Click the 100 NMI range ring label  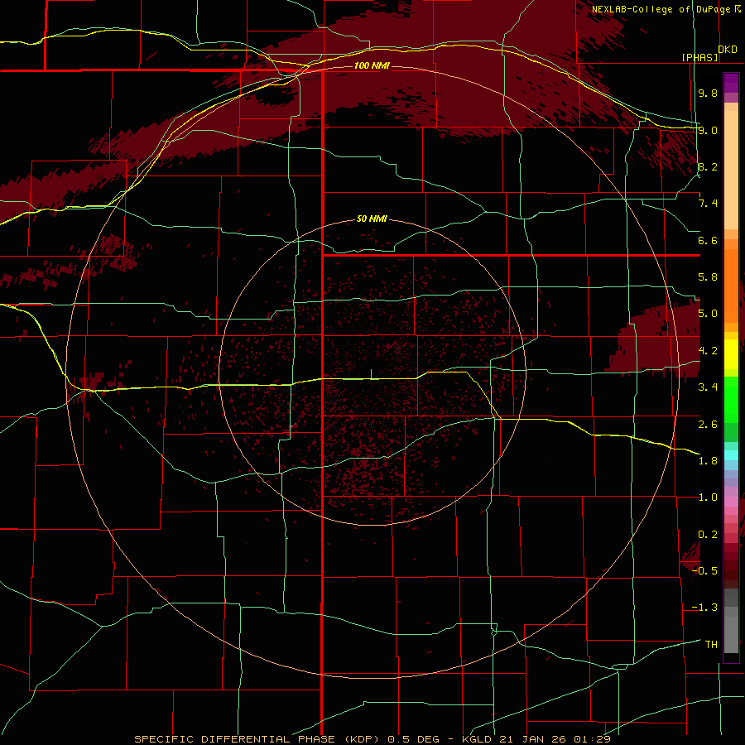372,65
